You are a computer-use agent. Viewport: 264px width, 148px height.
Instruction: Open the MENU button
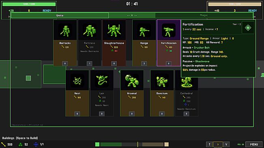pyautogui.click(x=254, y=144)
